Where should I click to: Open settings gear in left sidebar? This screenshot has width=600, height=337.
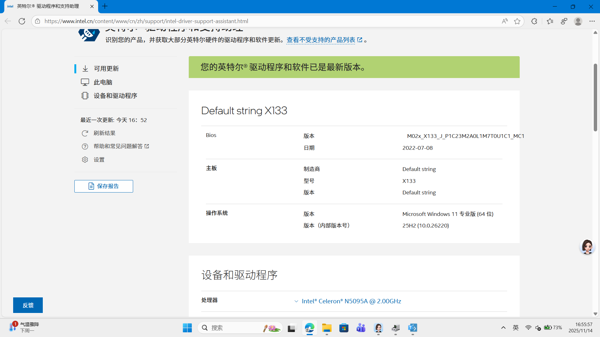click(85, 160)
